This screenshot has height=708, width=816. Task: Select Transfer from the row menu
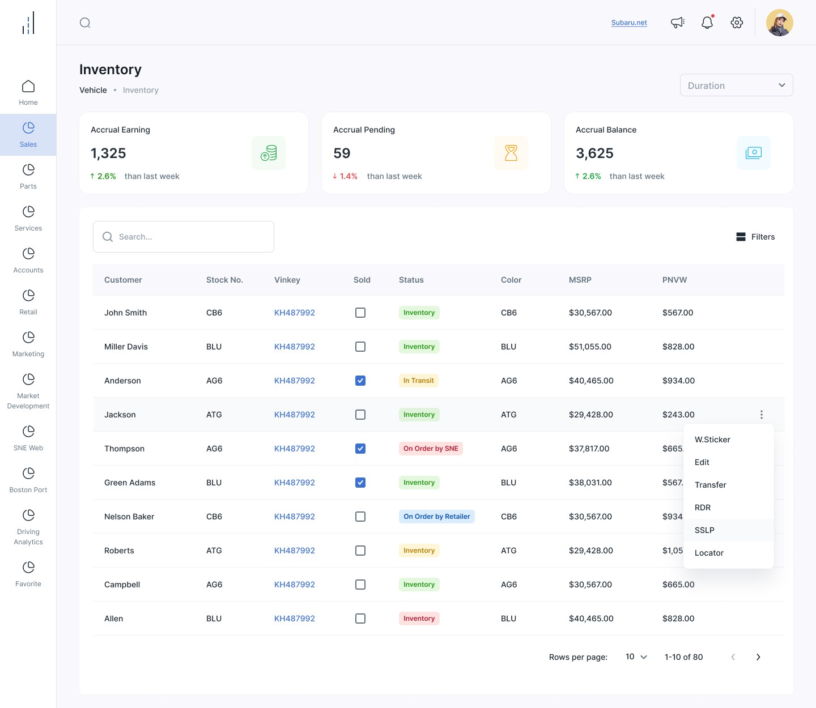(729, 485)
